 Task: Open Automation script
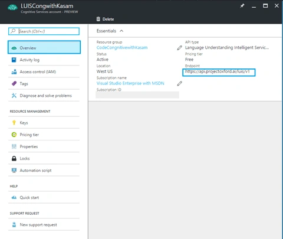click(44, 171)
